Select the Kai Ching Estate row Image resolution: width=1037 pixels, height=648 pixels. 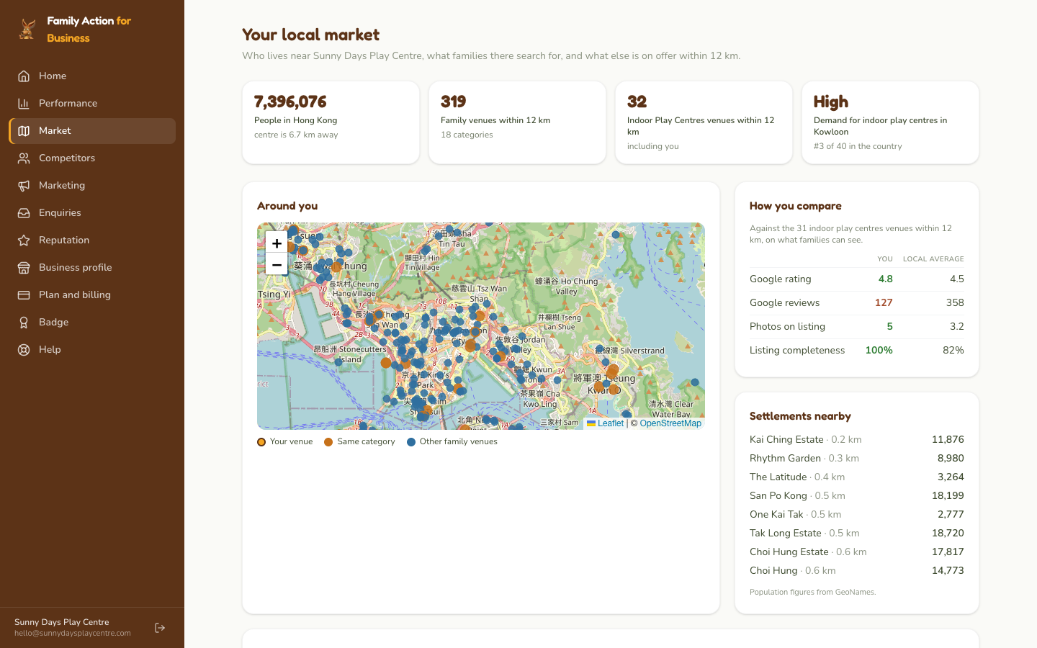click(x=857, y=439)
